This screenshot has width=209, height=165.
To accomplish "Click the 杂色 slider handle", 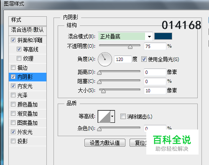I will [x=99, y=129].
